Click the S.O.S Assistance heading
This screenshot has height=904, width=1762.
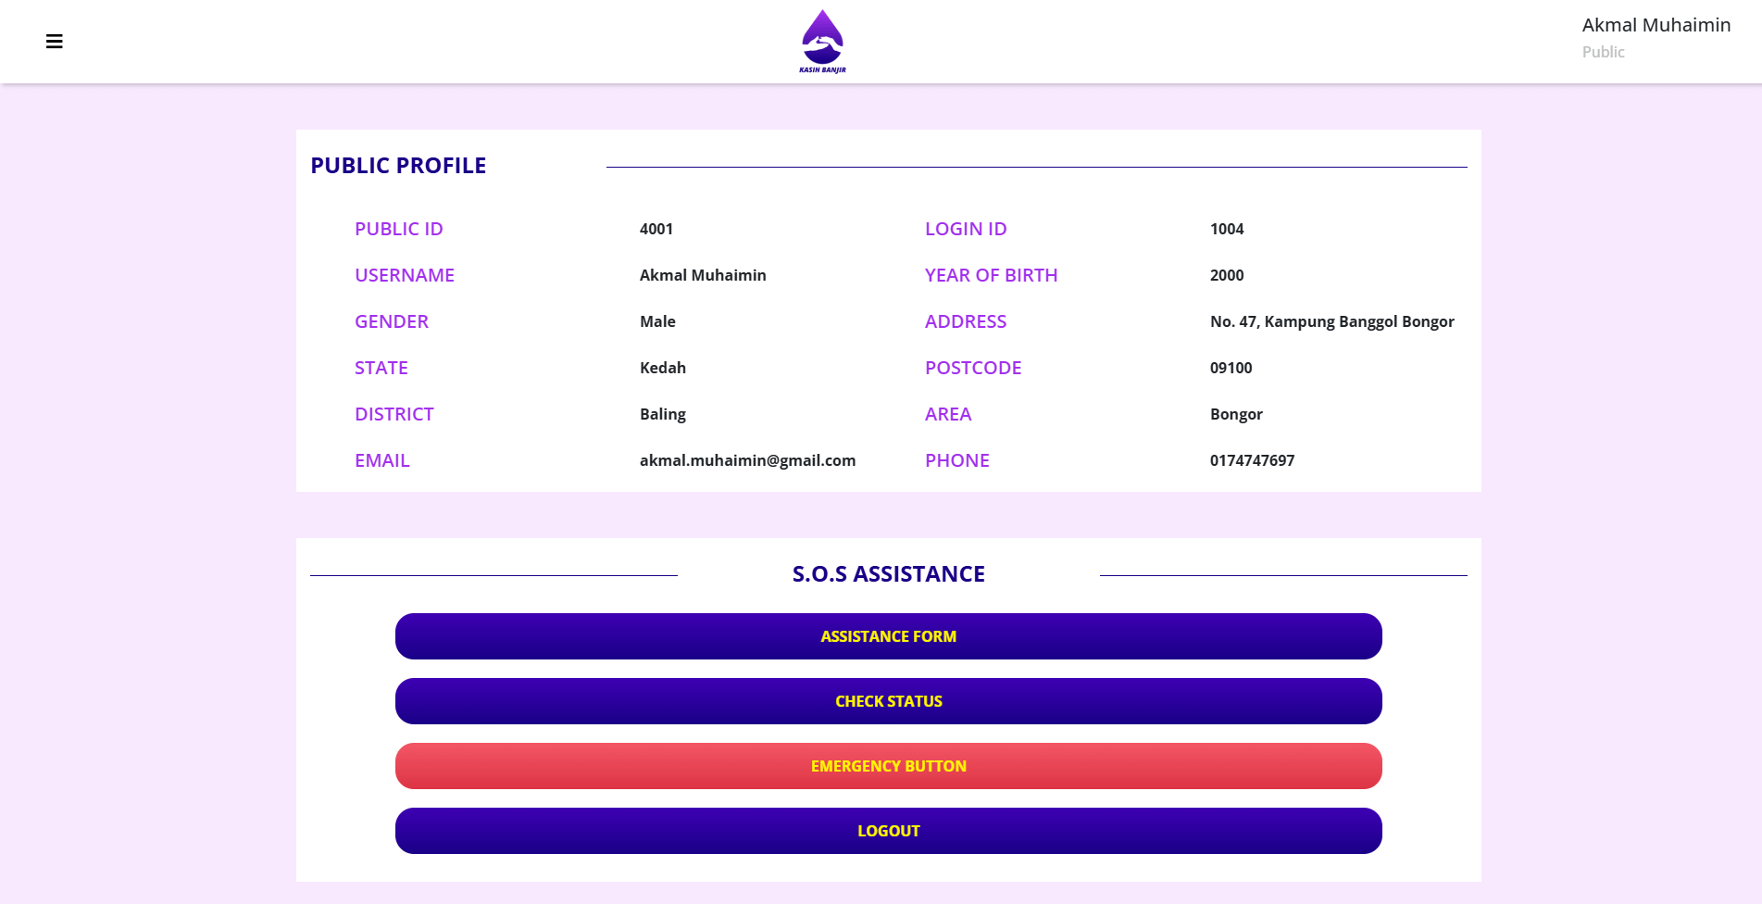(x=888, y=574)
